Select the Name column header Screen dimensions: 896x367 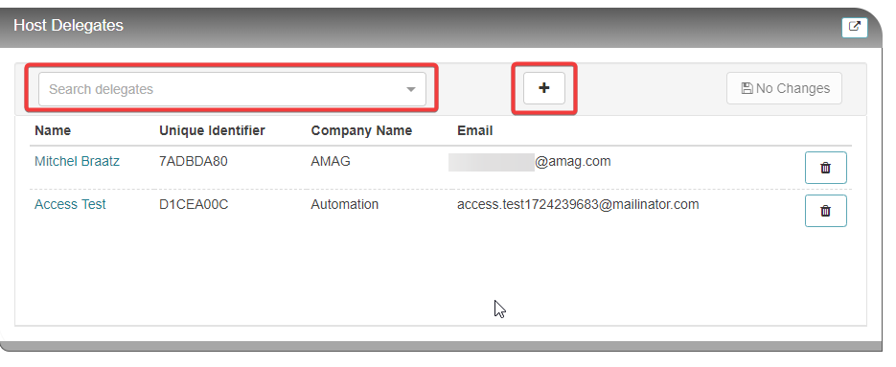pyautogui.click(x=53, y=130)
